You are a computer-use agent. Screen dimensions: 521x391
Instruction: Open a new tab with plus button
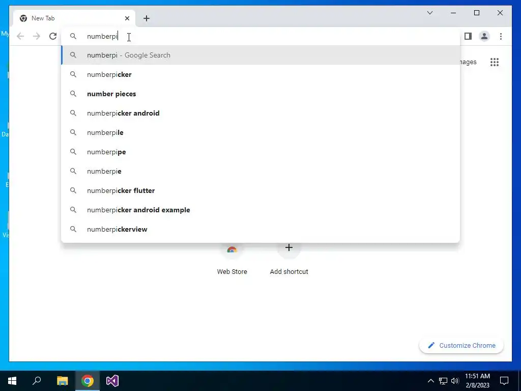[147, 18]
